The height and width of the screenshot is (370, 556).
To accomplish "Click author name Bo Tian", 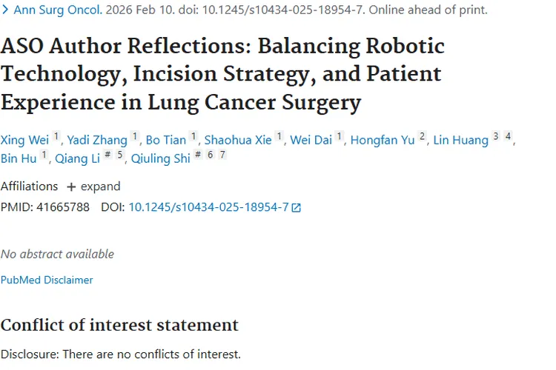I will pyautogui.click(x=166, y=140).
